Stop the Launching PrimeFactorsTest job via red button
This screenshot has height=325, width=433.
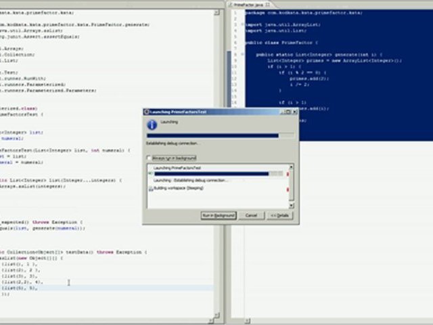(289, 174)
